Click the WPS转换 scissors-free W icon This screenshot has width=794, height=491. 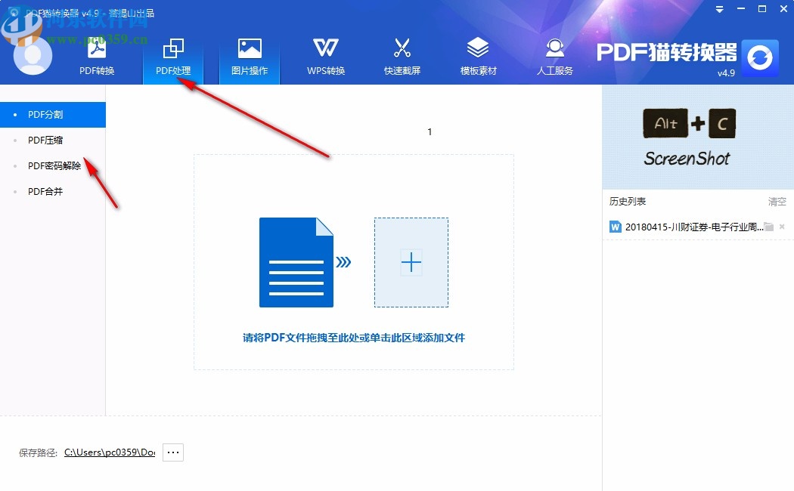point(325,55)
